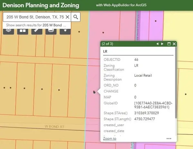Viewport: 193px width, 149px height.
Task: Click the Zoom to link
Action: 110,138
